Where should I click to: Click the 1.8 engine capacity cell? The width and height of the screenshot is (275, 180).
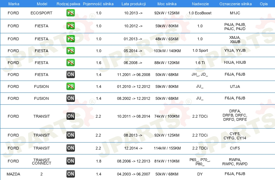click(98, 161)
